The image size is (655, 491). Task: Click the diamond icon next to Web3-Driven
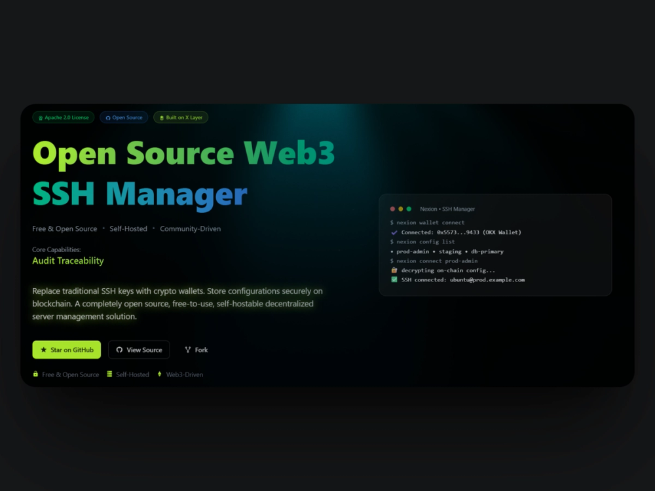click(x=159, y=374)
